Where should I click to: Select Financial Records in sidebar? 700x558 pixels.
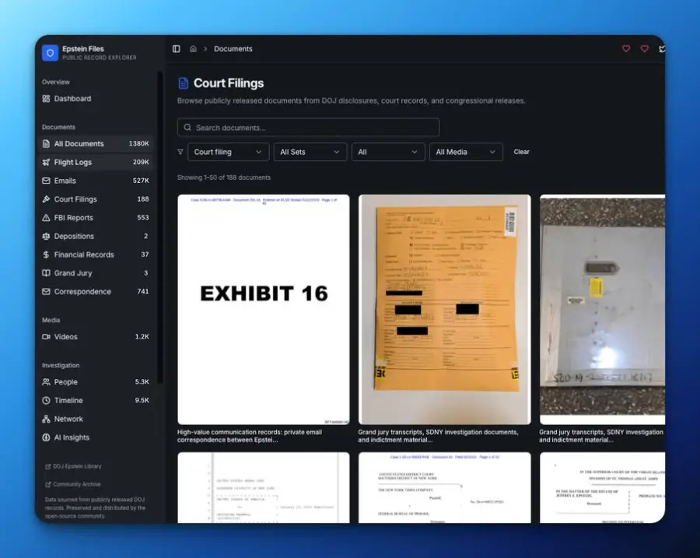tap(96, 254)
